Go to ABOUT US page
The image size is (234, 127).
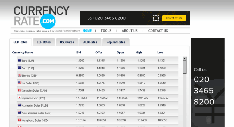129,31
